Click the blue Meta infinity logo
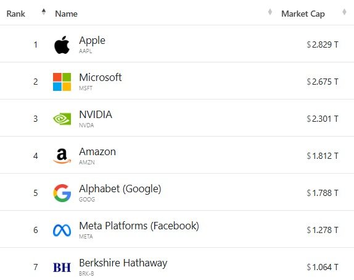Image resolution: width=354 pixels, height=280 pixels. tap(62, 230)
